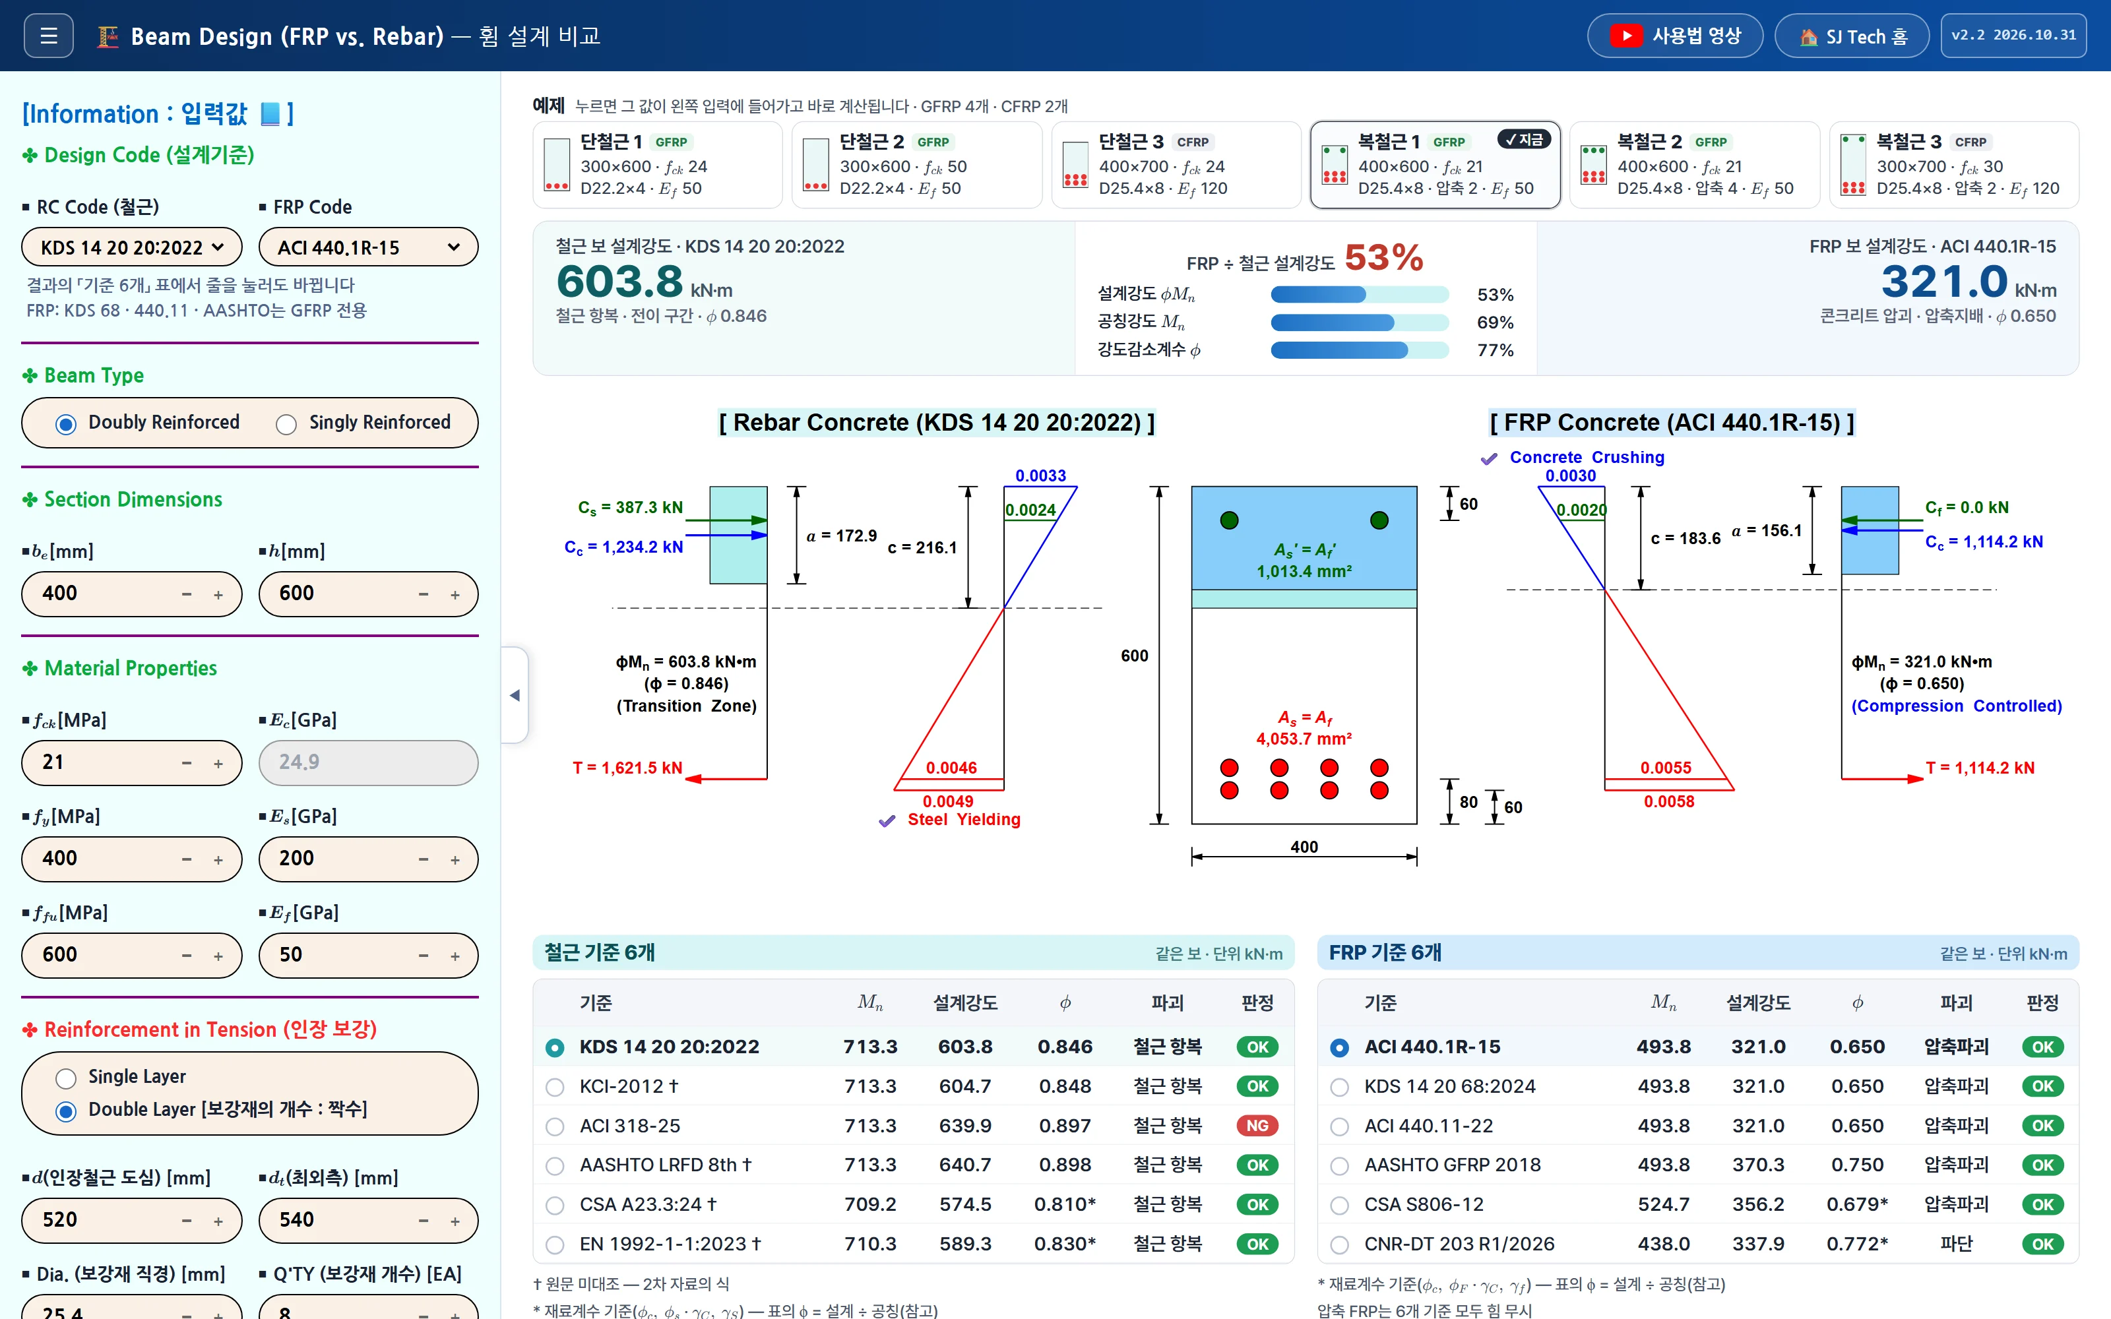This screenshot has height=1319, width=2111.
Task: Click the NG badge in ACI 318-25 row
Action: (x=1257, y=1126)
